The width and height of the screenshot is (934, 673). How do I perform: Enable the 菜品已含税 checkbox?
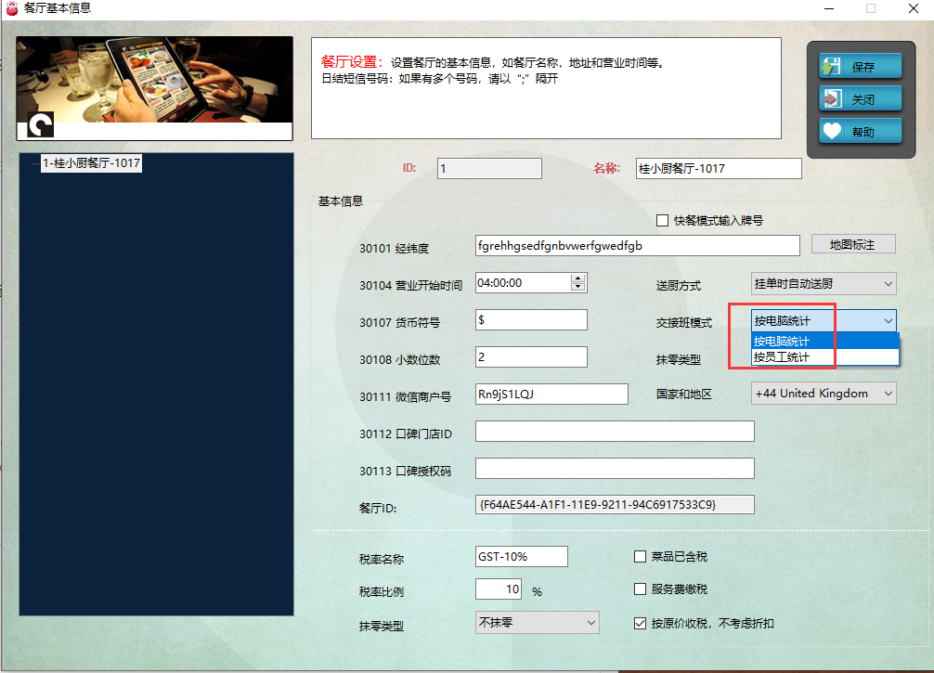coord(641,556)
